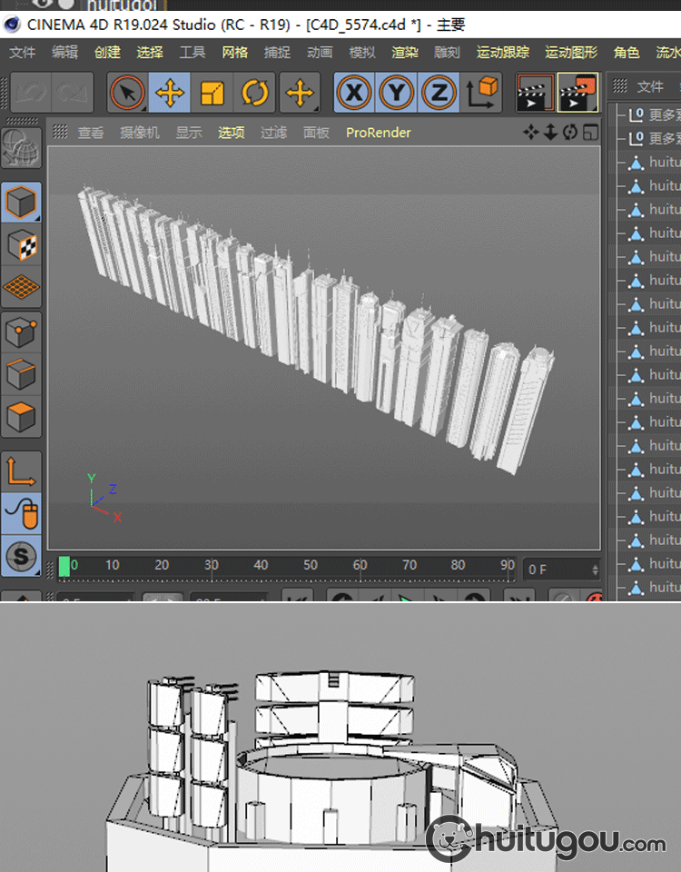This screenshot has height=872, width=681.
Task: Open the 选项 viewport menu
Action: [231, 133]
